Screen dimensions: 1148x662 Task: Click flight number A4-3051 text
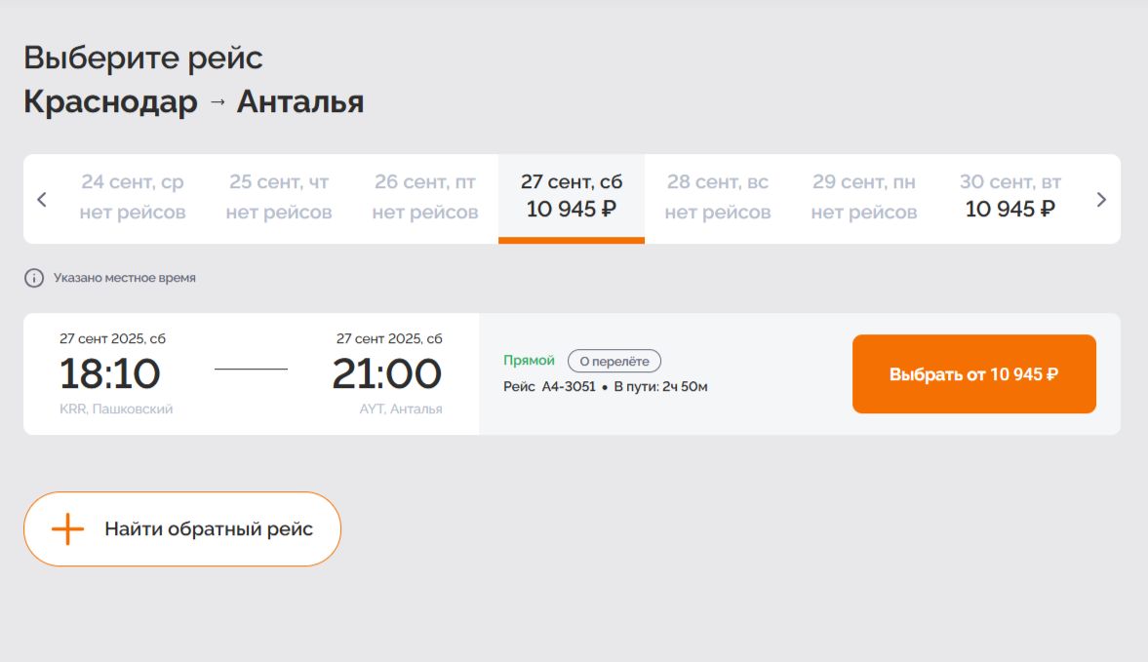[x=569, y=387]
